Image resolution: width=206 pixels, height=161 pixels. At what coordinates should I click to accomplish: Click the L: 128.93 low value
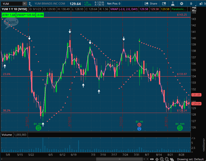coord(77,9)
